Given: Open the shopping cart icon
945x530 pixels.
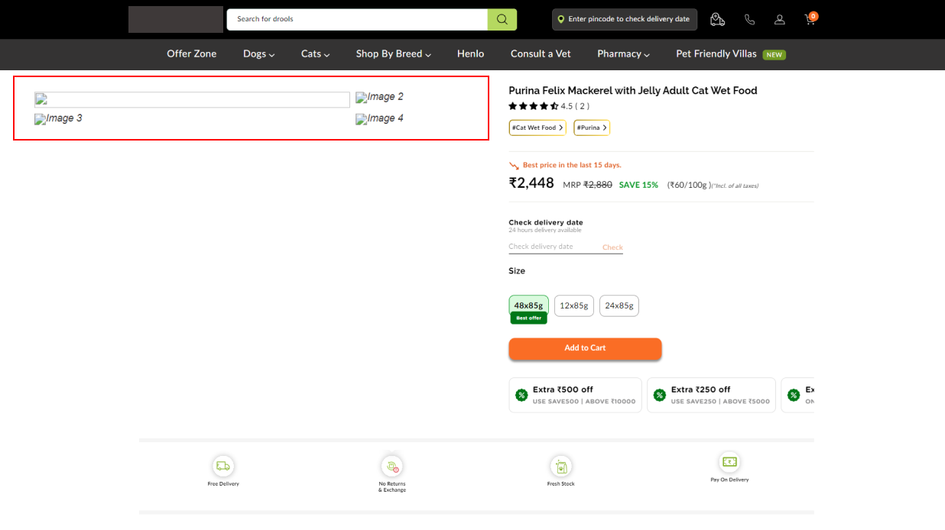Looking at the screenshot, I should pos(810,19).
